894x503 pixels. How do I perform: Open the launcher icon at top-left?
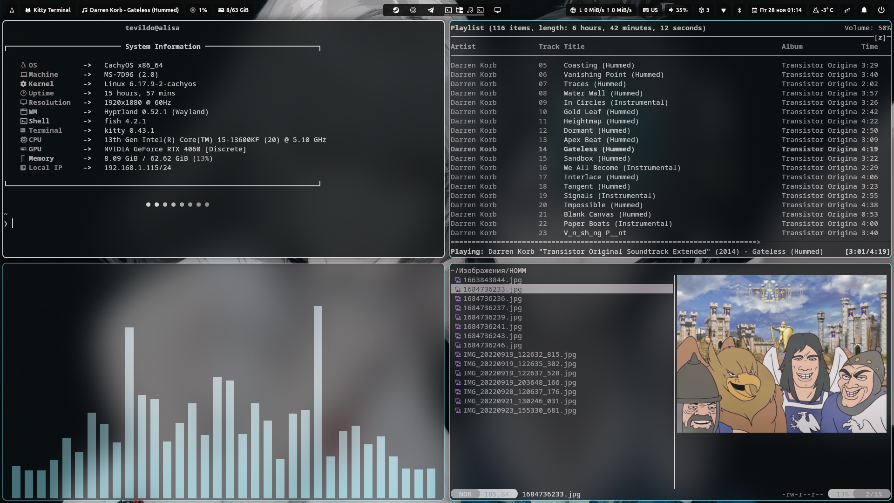tap(12, 10)
